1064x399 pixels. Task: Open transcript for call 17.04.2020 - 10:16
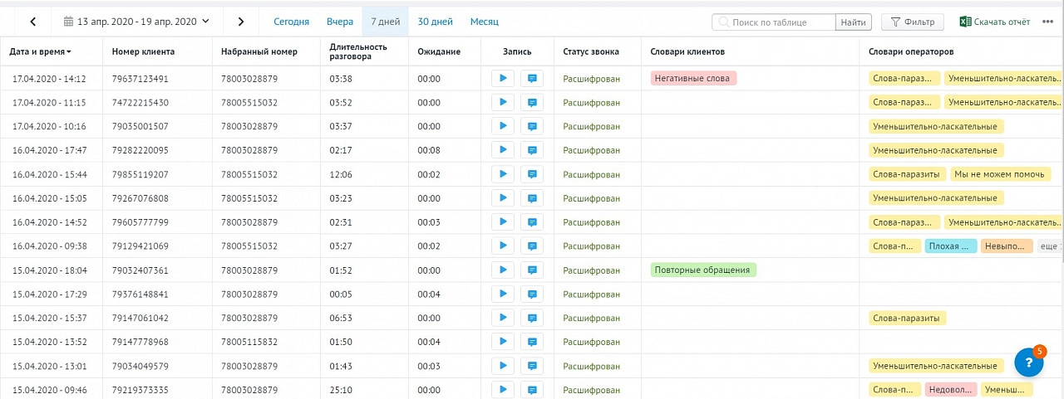tap(532, 126)
